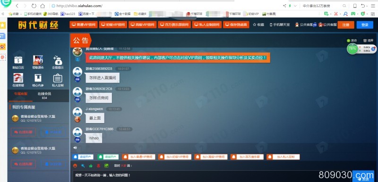Click 保存到桌面 save to desktop button
This screenshot has width=378, height=182.
point(236,25)
